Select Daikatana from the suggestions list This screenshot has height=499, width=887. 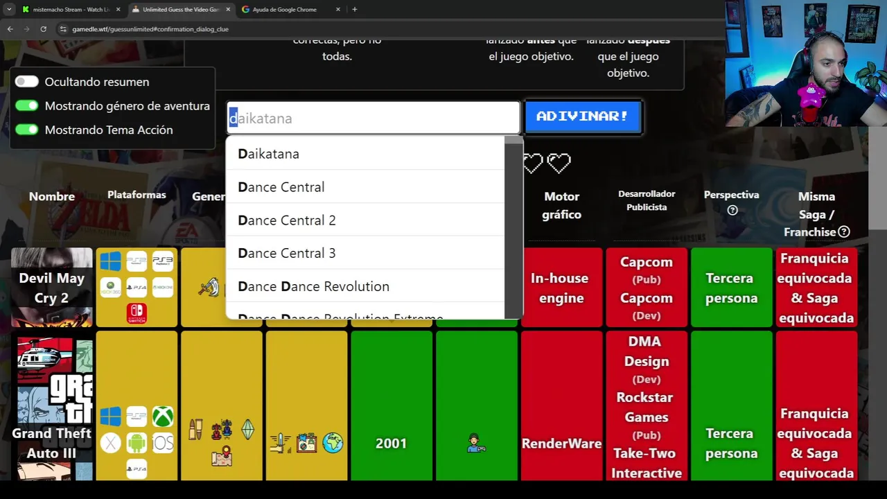point(365,154)
